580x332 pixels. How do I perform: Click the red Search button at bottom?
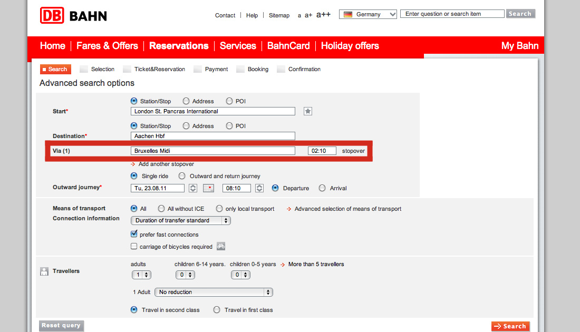[510, 326]
